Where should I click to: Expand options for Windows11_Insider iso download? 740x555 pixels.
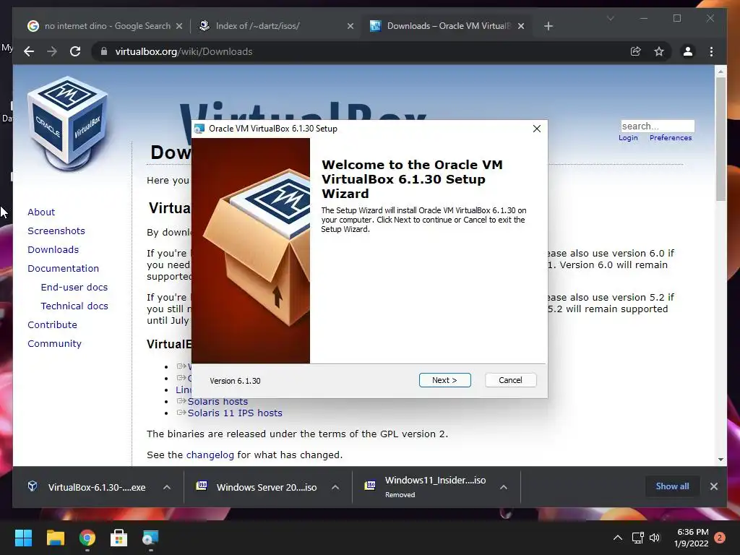pos(504,487)
